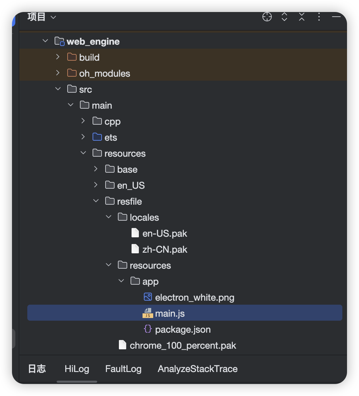Switch to the FaultLog tab
Image resolution: width=359 pixels, height=396 pixels.
(123, 369)
